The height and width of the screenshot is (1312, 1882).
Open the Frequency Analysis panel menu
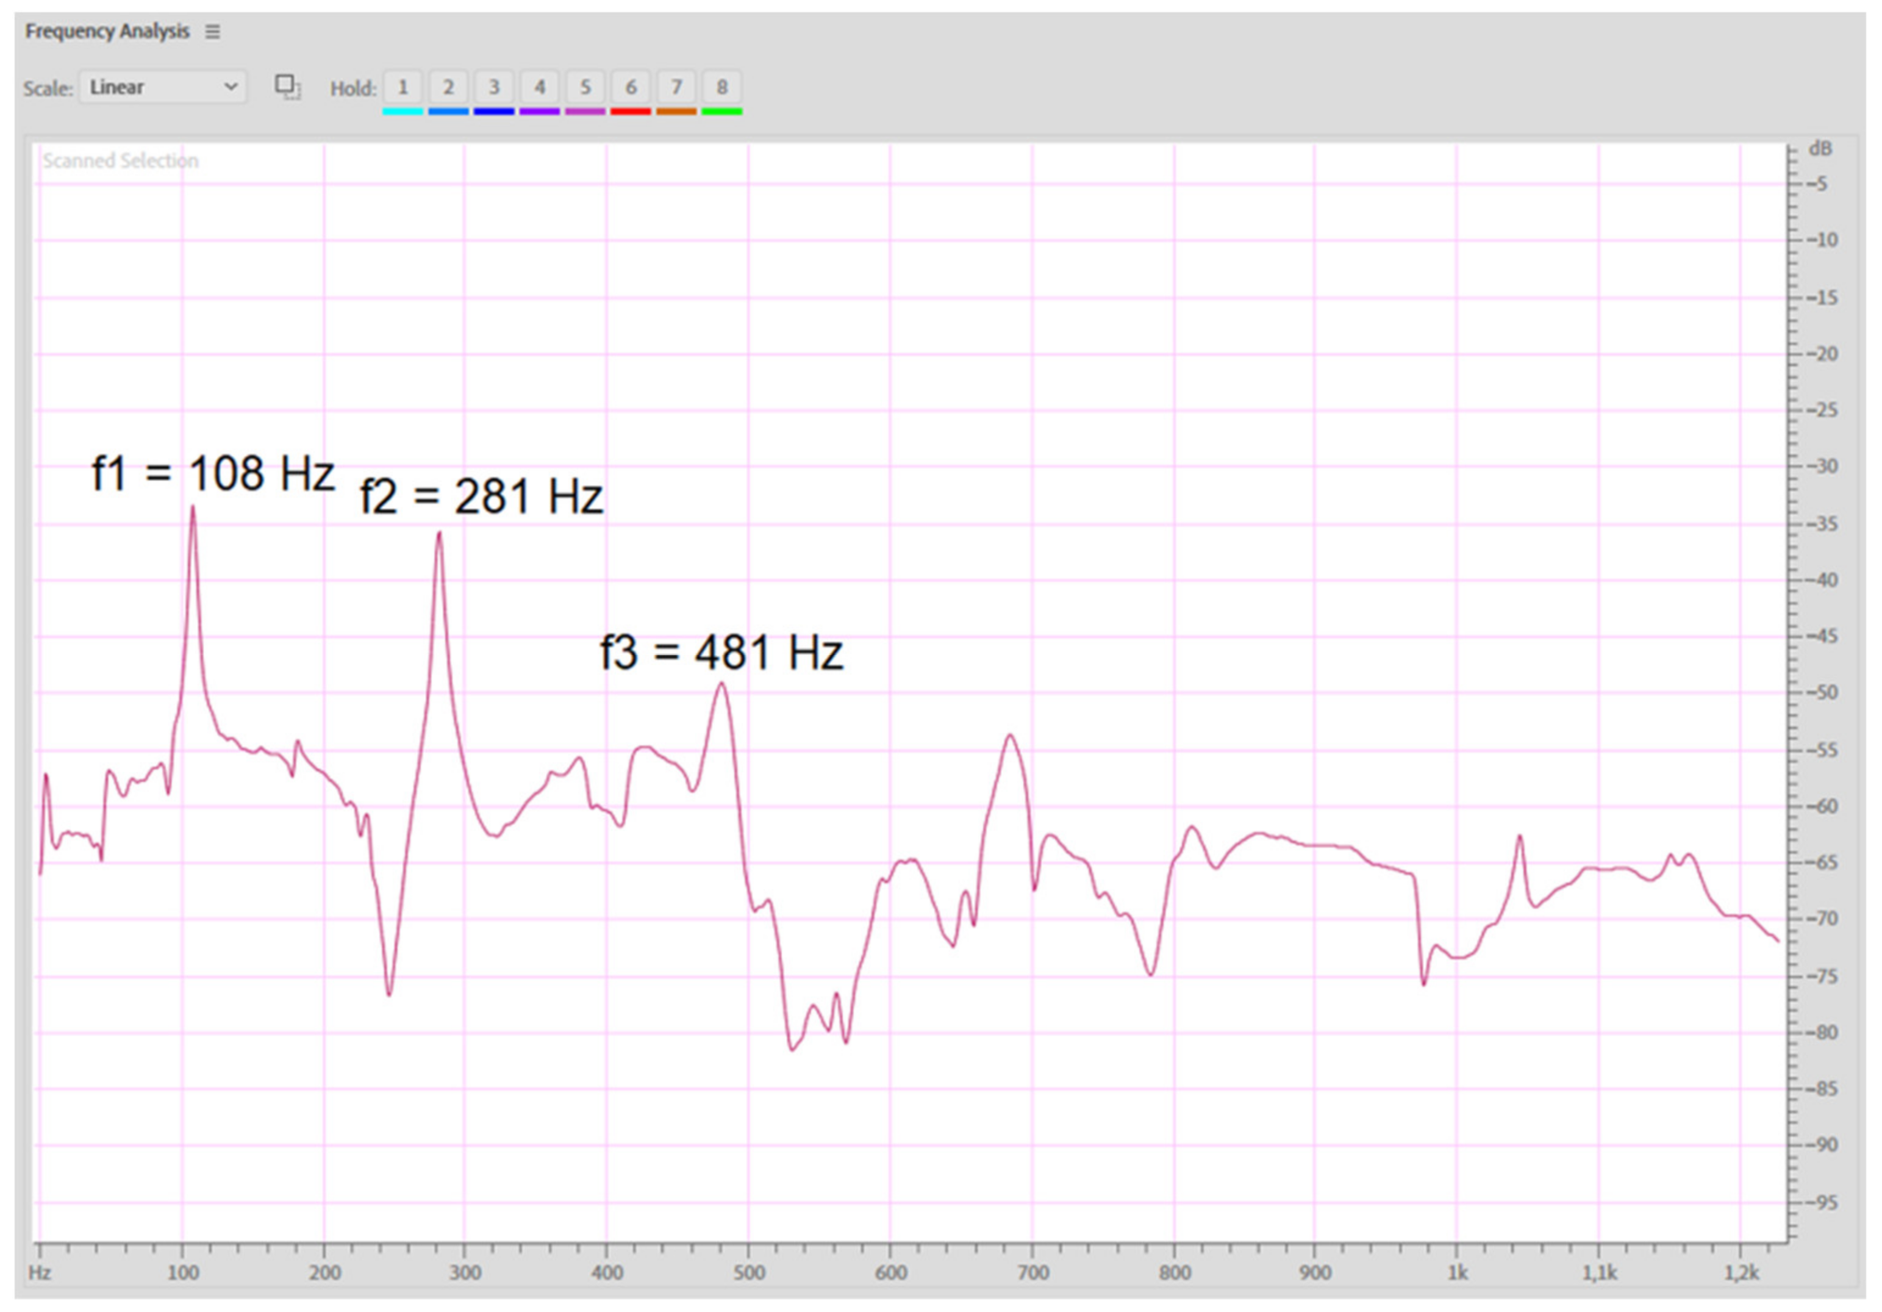pyautogui.click(x=212, y=32)
